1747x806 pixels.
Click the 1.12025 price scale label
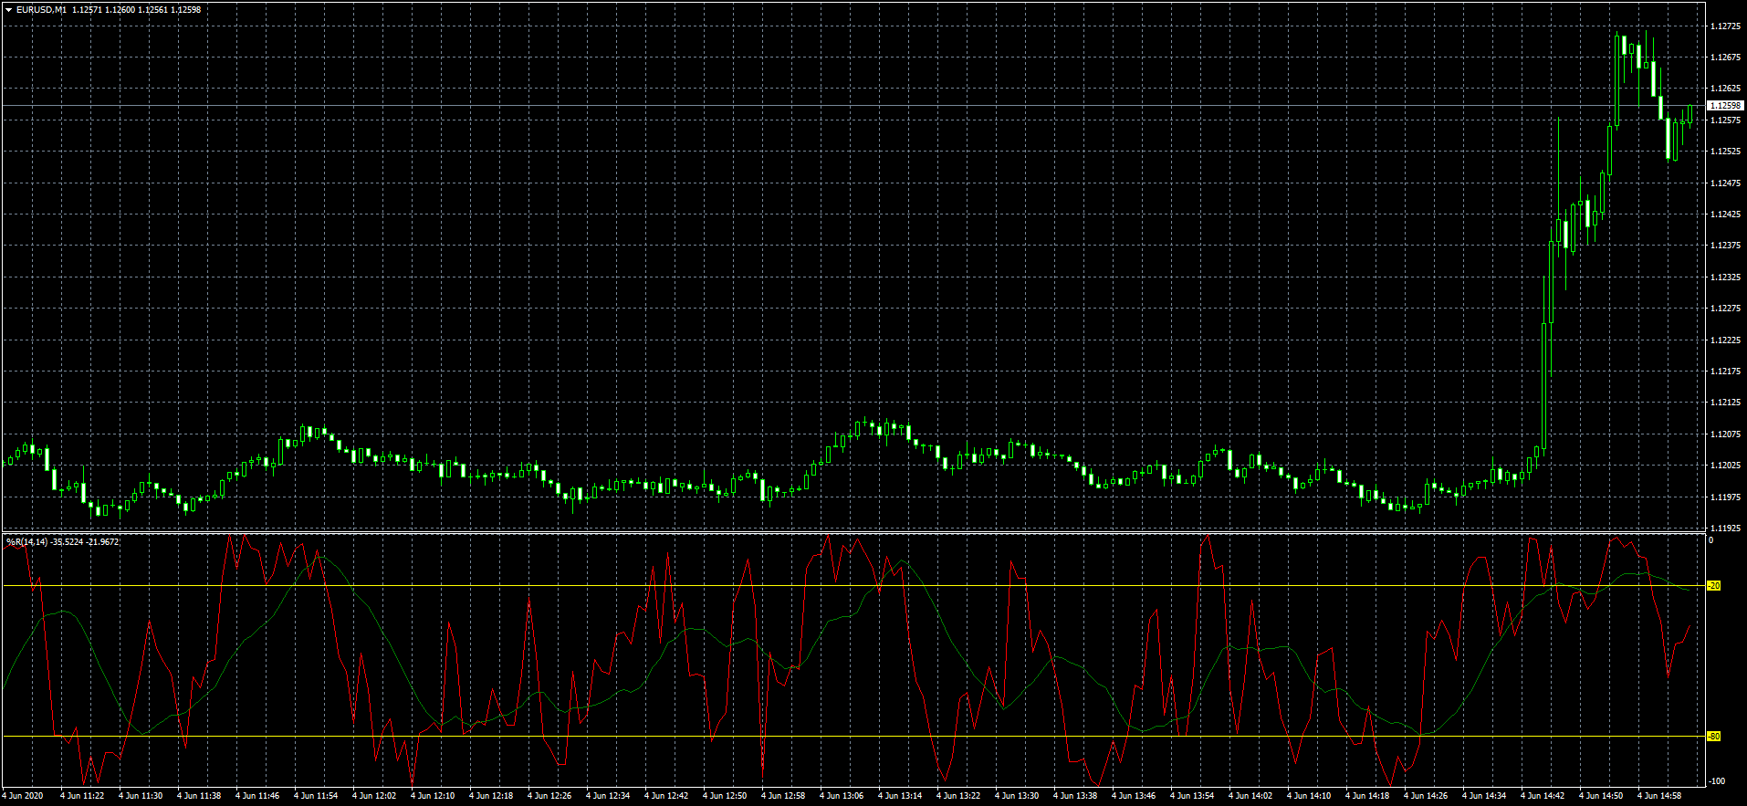click(1724, 466)
